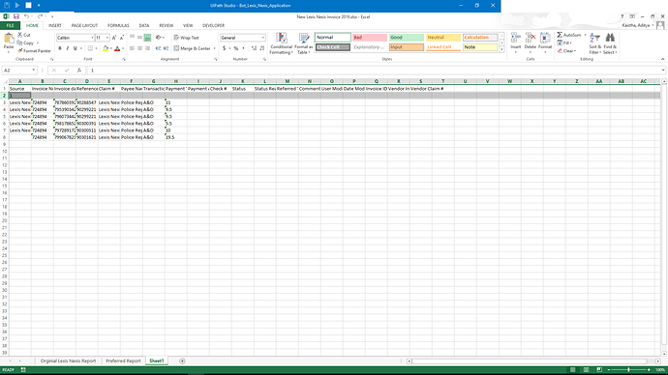Click the formula bar input field
Viewport: 668px width, 375px height.
(x=375, y=71)
